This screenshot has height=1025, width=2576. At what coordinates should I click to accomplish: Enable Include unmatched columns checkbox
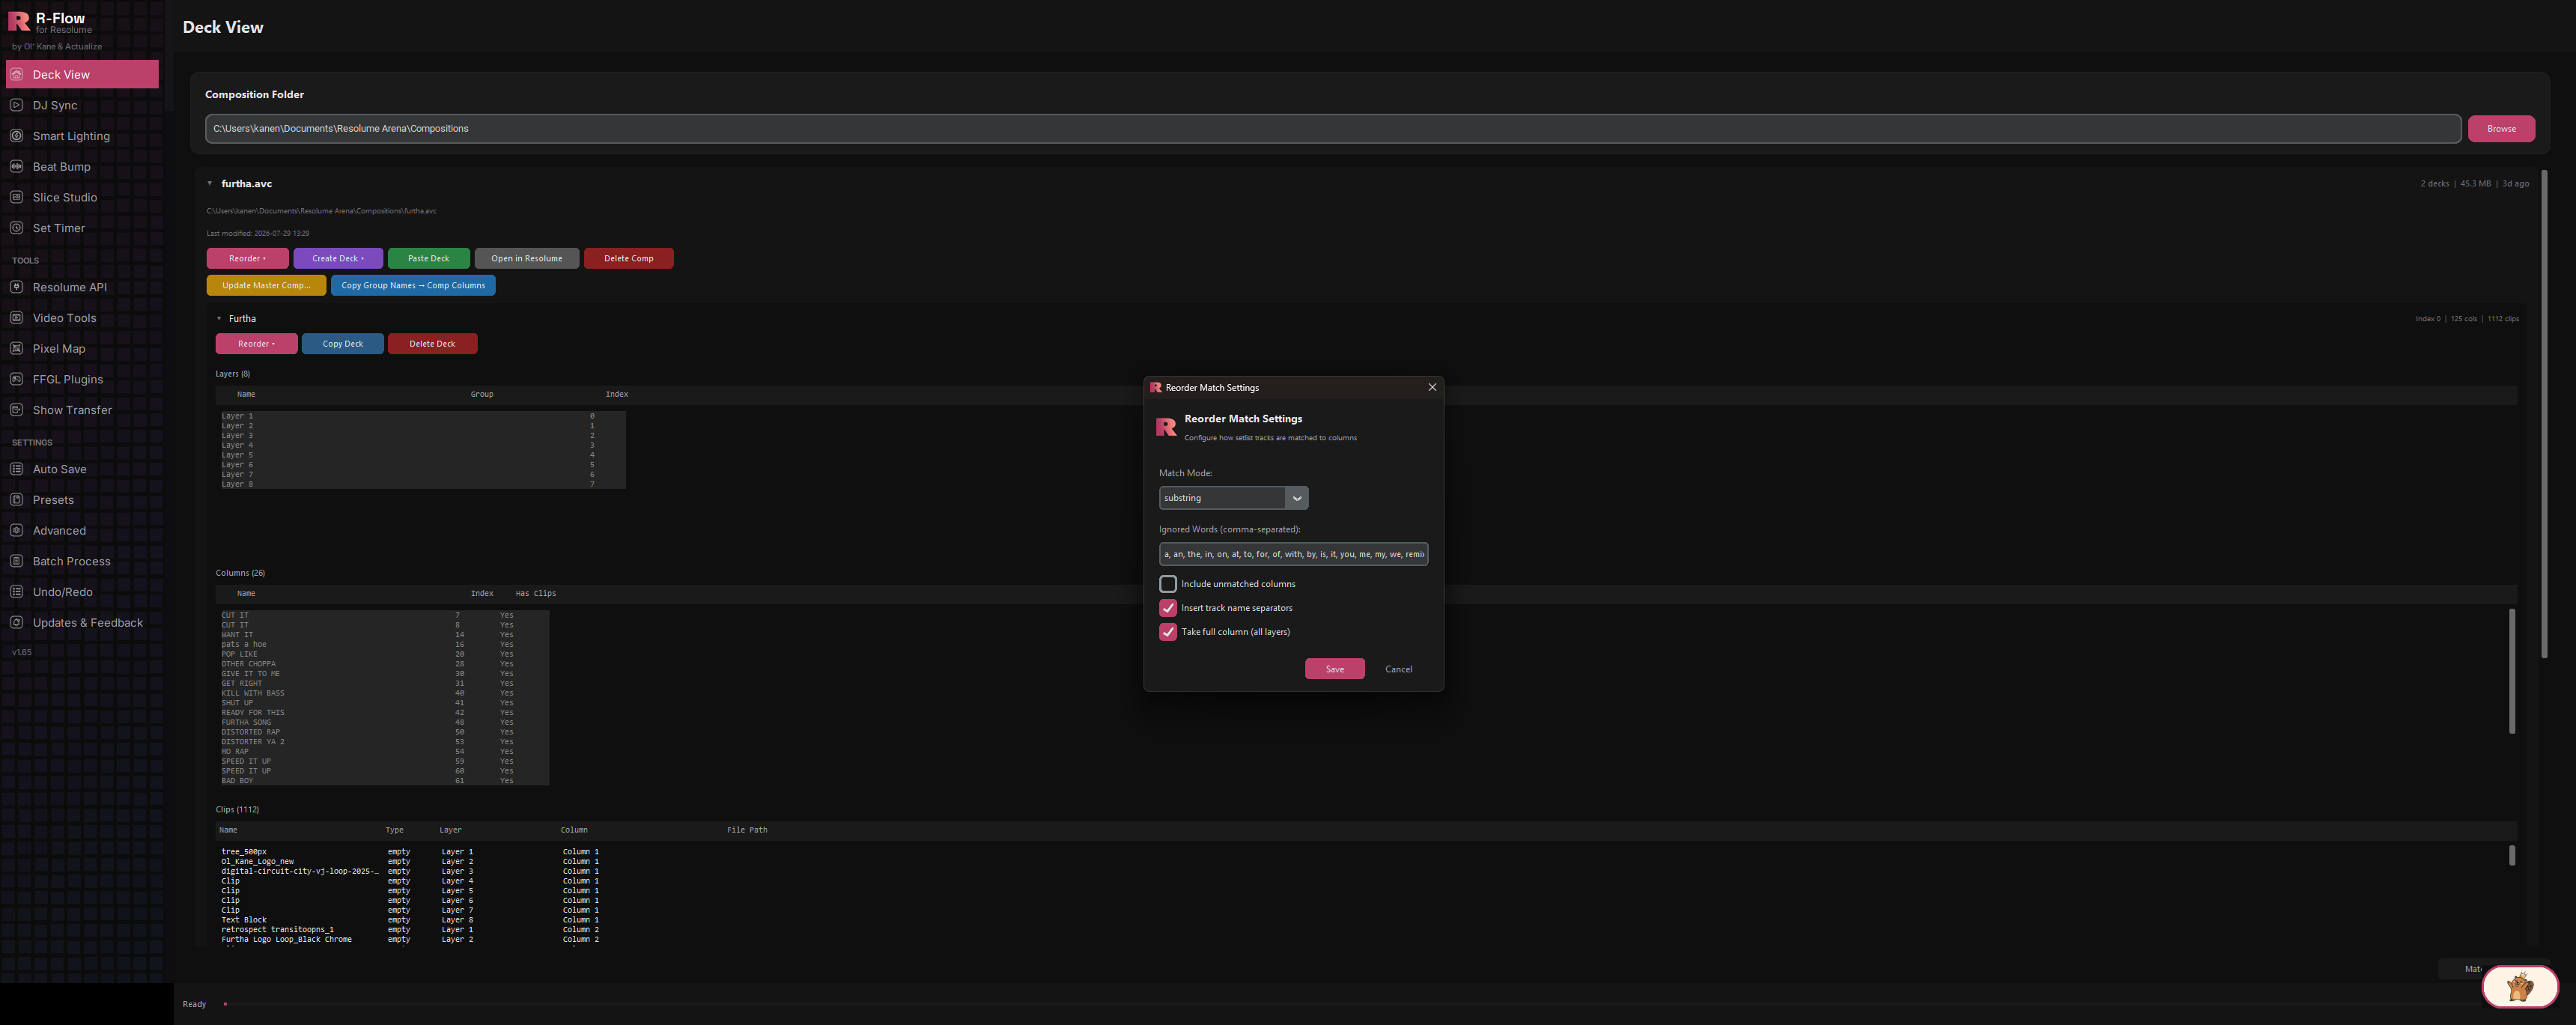click(x=1167, y=584)
